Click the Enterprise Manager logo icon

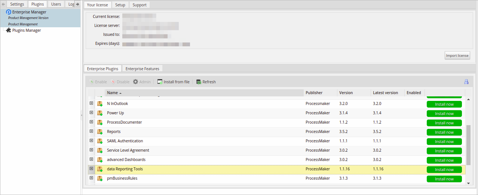9,12
